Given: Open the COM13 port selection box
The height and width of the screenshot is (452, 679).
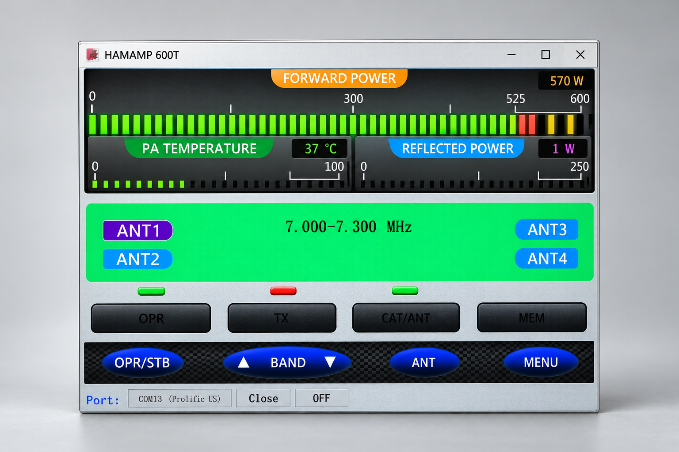Looking at the screenshot, I should pos(179,398).
